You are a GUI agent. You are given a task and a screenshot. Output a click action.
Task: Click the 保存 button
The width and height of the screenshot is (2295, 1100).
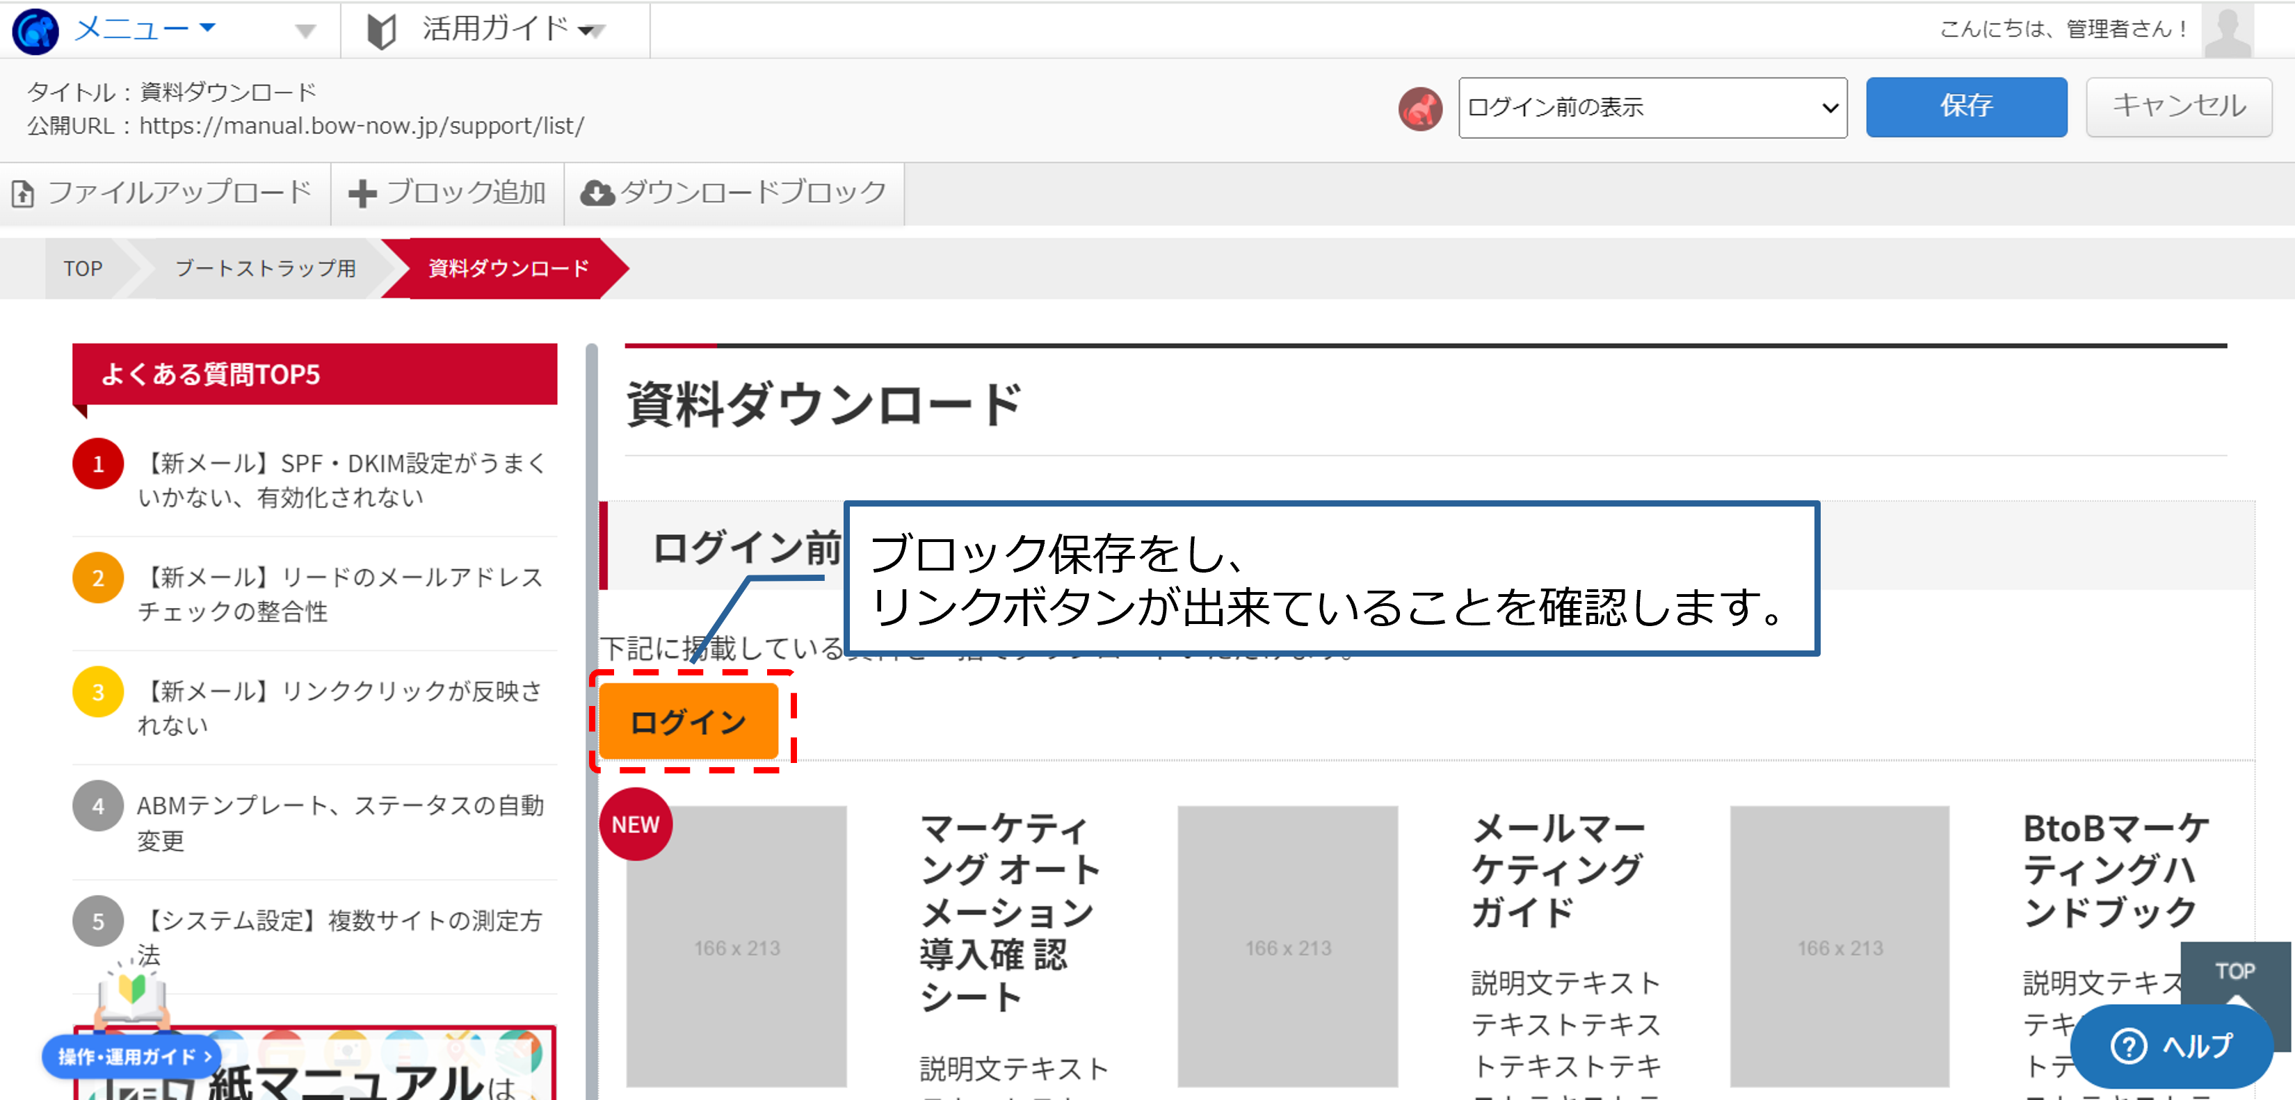coord(1966,107)
